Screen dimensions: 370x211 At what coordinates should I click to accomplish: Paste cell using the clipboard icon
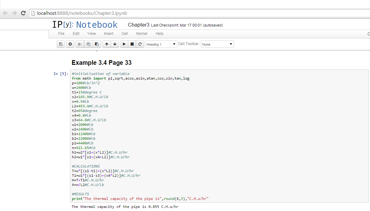point(97,44)
